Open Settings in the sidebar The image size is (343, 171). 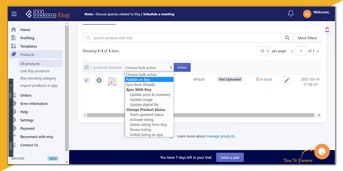point(27,120)
